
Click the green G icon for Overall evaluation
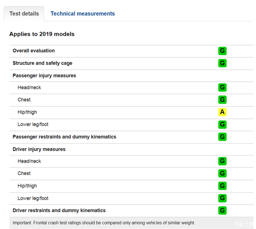coord(222,51)
